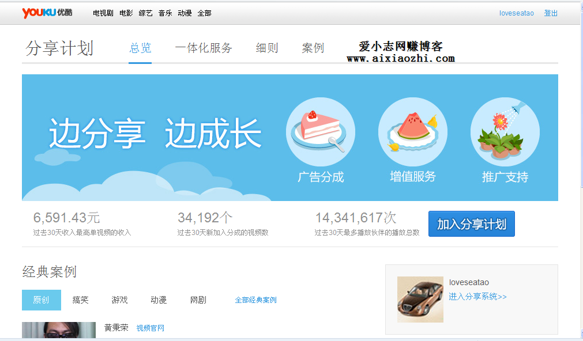583x341 pixels.
Task: Click the 边分享 边成长 banner headline
Action: click(x=155, y=134)
